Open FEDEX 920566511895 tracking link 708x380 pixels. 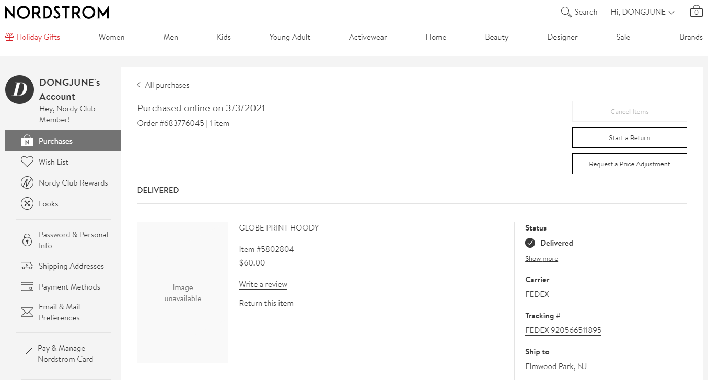point(563,330)
